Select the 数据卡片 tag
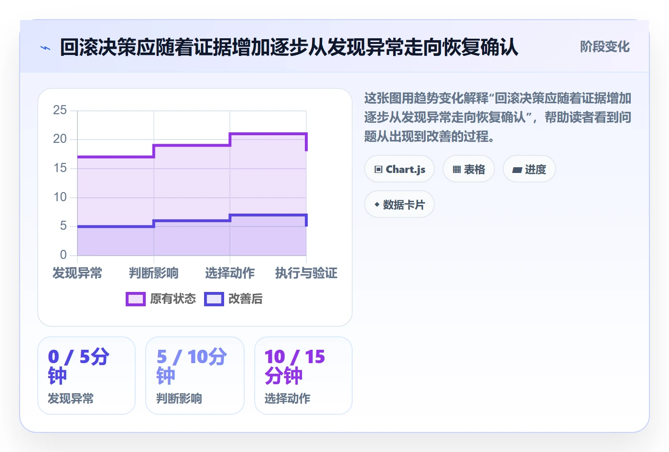The image size is (669, 452). click(x=399, y=204)
